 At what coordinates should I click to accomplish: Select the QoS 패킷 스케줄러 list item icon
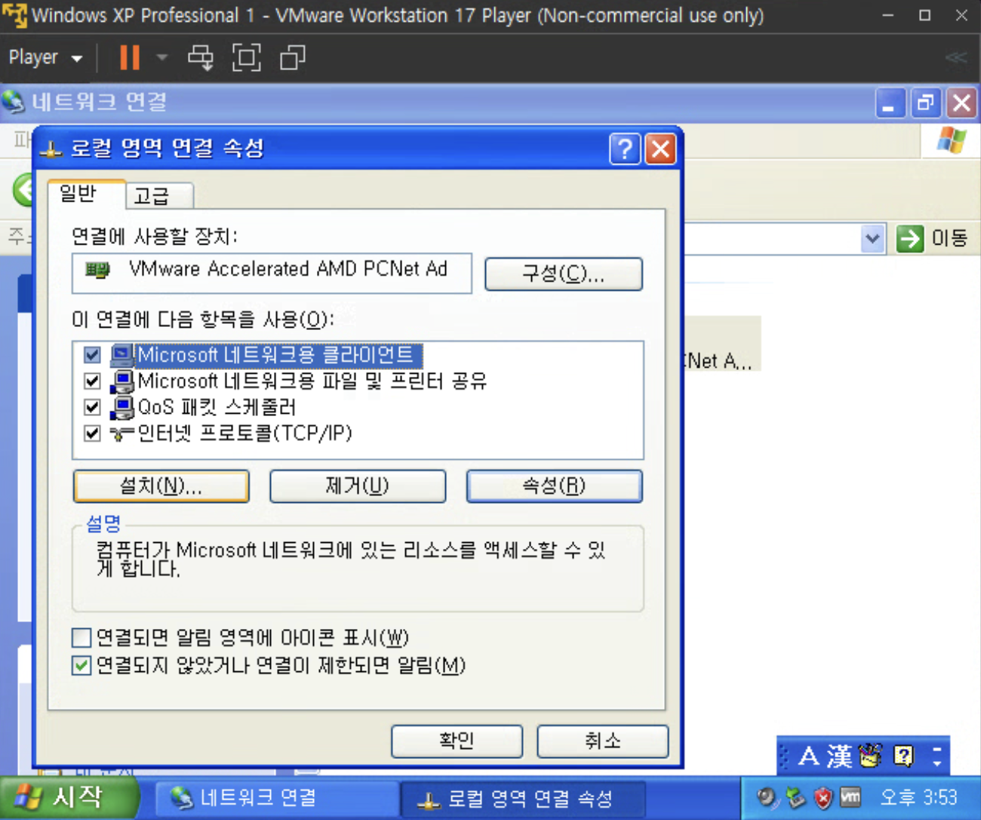(x=122, y=407)
